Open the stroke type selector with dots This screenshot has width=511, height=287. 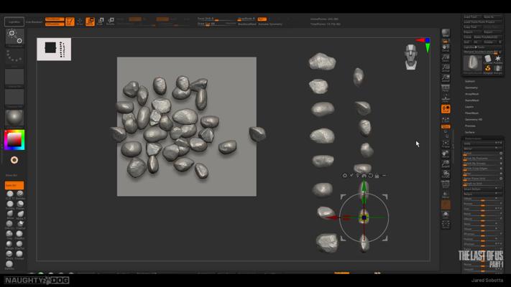pyautogui.click(x=14, y=56)
